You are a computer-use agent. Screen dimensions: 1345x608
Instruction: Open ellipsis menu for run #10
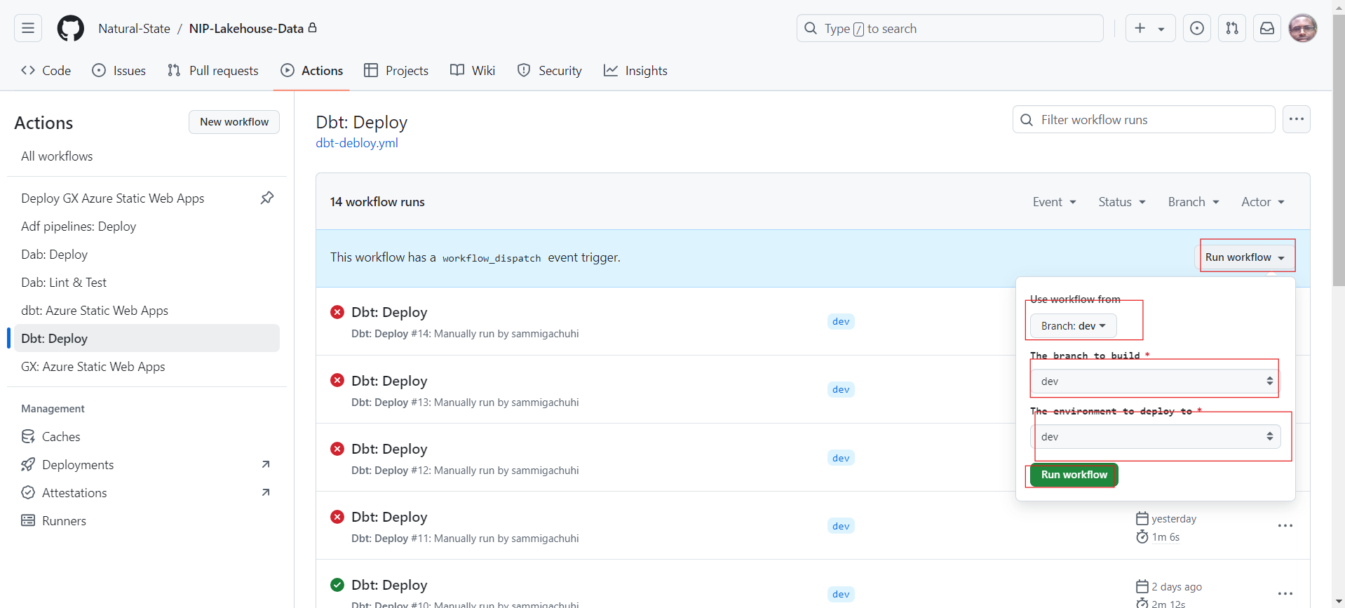pyautogui.click(x=1285, y=594)
